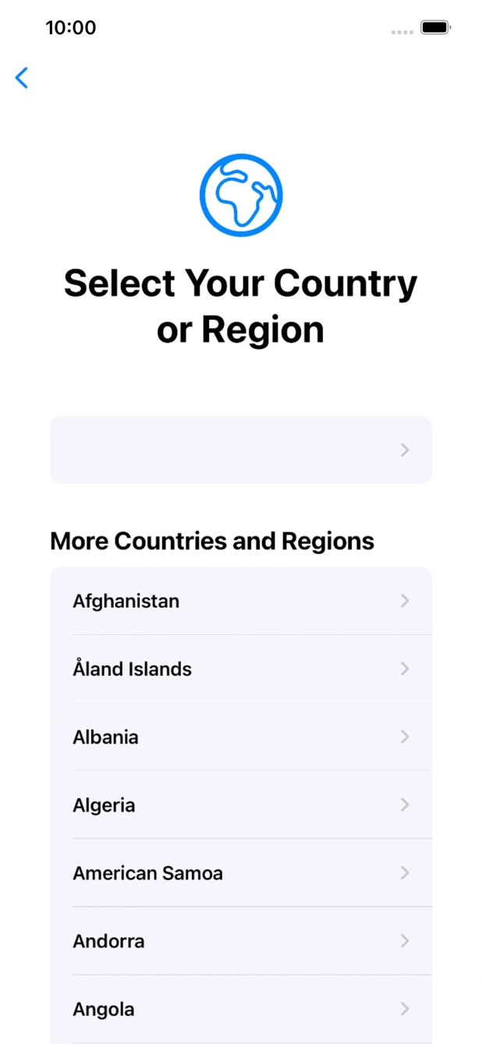Image resolution: width=482 pixels, height=1044 pixels.
Task: Tap the chevron beside Angola
Action: coord(405,1009)
